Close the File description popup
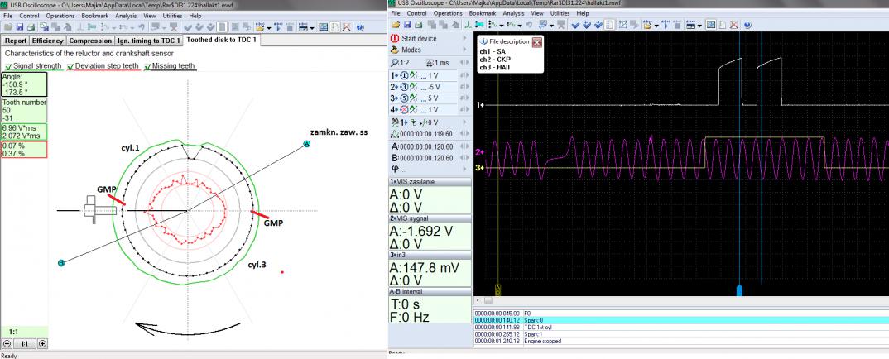Screen dimensions: 889x359 click(x=536, y=41)
